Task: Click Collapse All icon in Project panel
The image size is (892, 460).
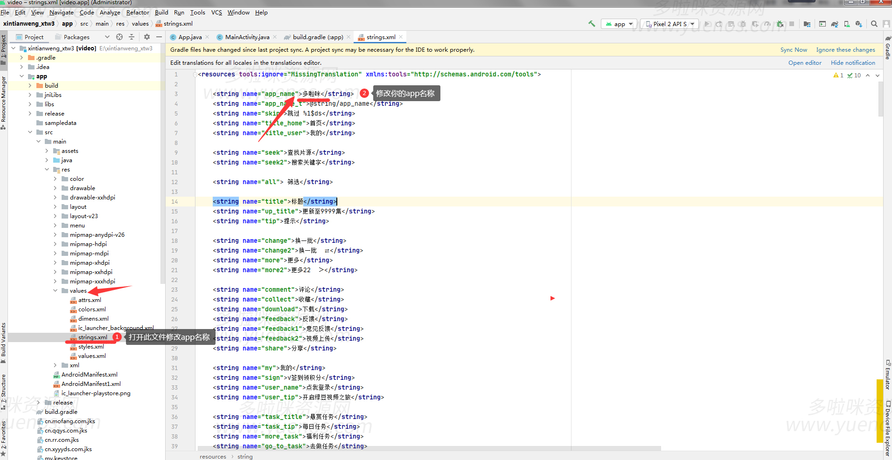Action: pyautogui.click(x=132, y=37)
